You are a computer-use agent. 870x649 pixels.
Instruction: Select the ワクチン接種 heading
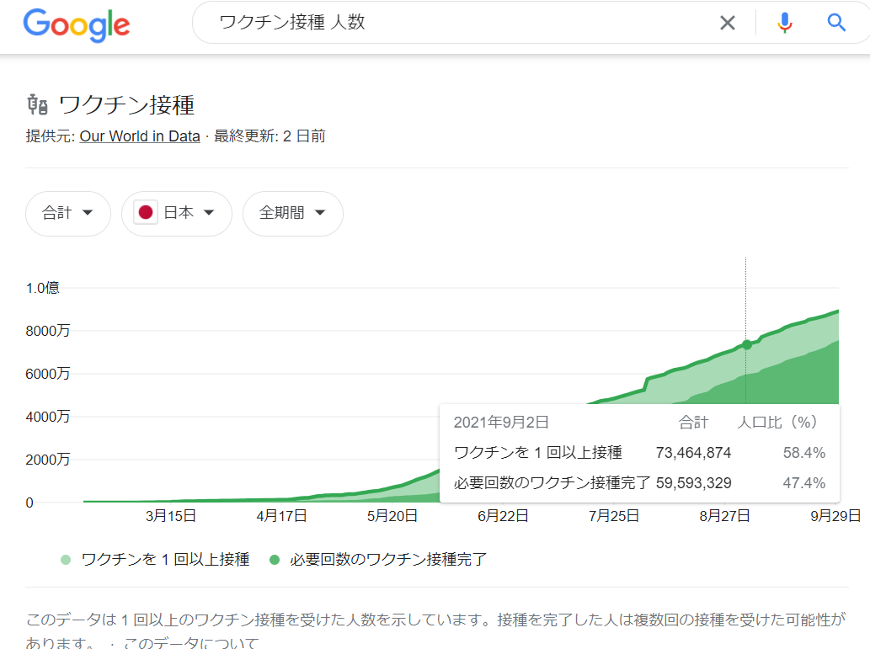click(126, 105)
